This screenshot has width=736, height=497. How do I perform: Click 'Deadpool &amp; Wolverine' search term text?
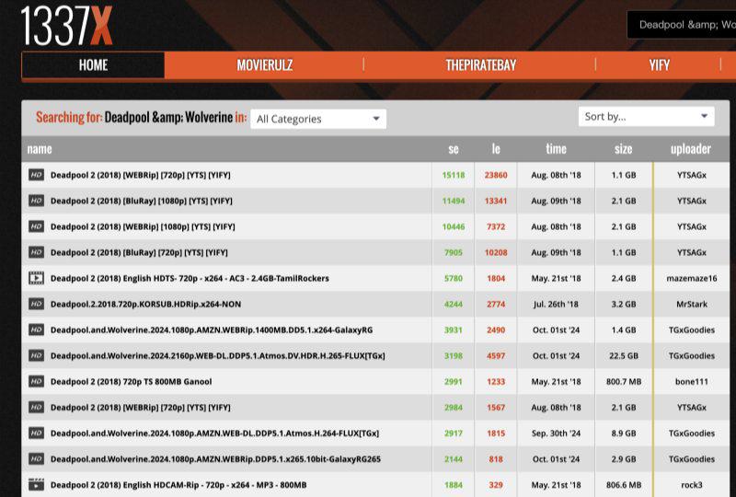(168, 117)
